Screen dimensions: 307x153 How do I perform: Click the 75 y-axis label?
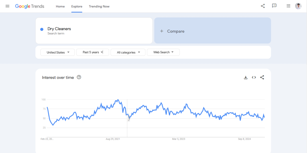pos(44,109)
